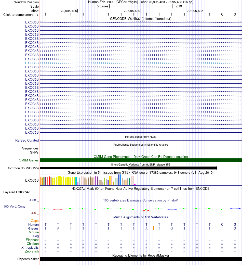Open 'Short Genetic Variants from dbSNP release 155' title

(x=141, y=165)
